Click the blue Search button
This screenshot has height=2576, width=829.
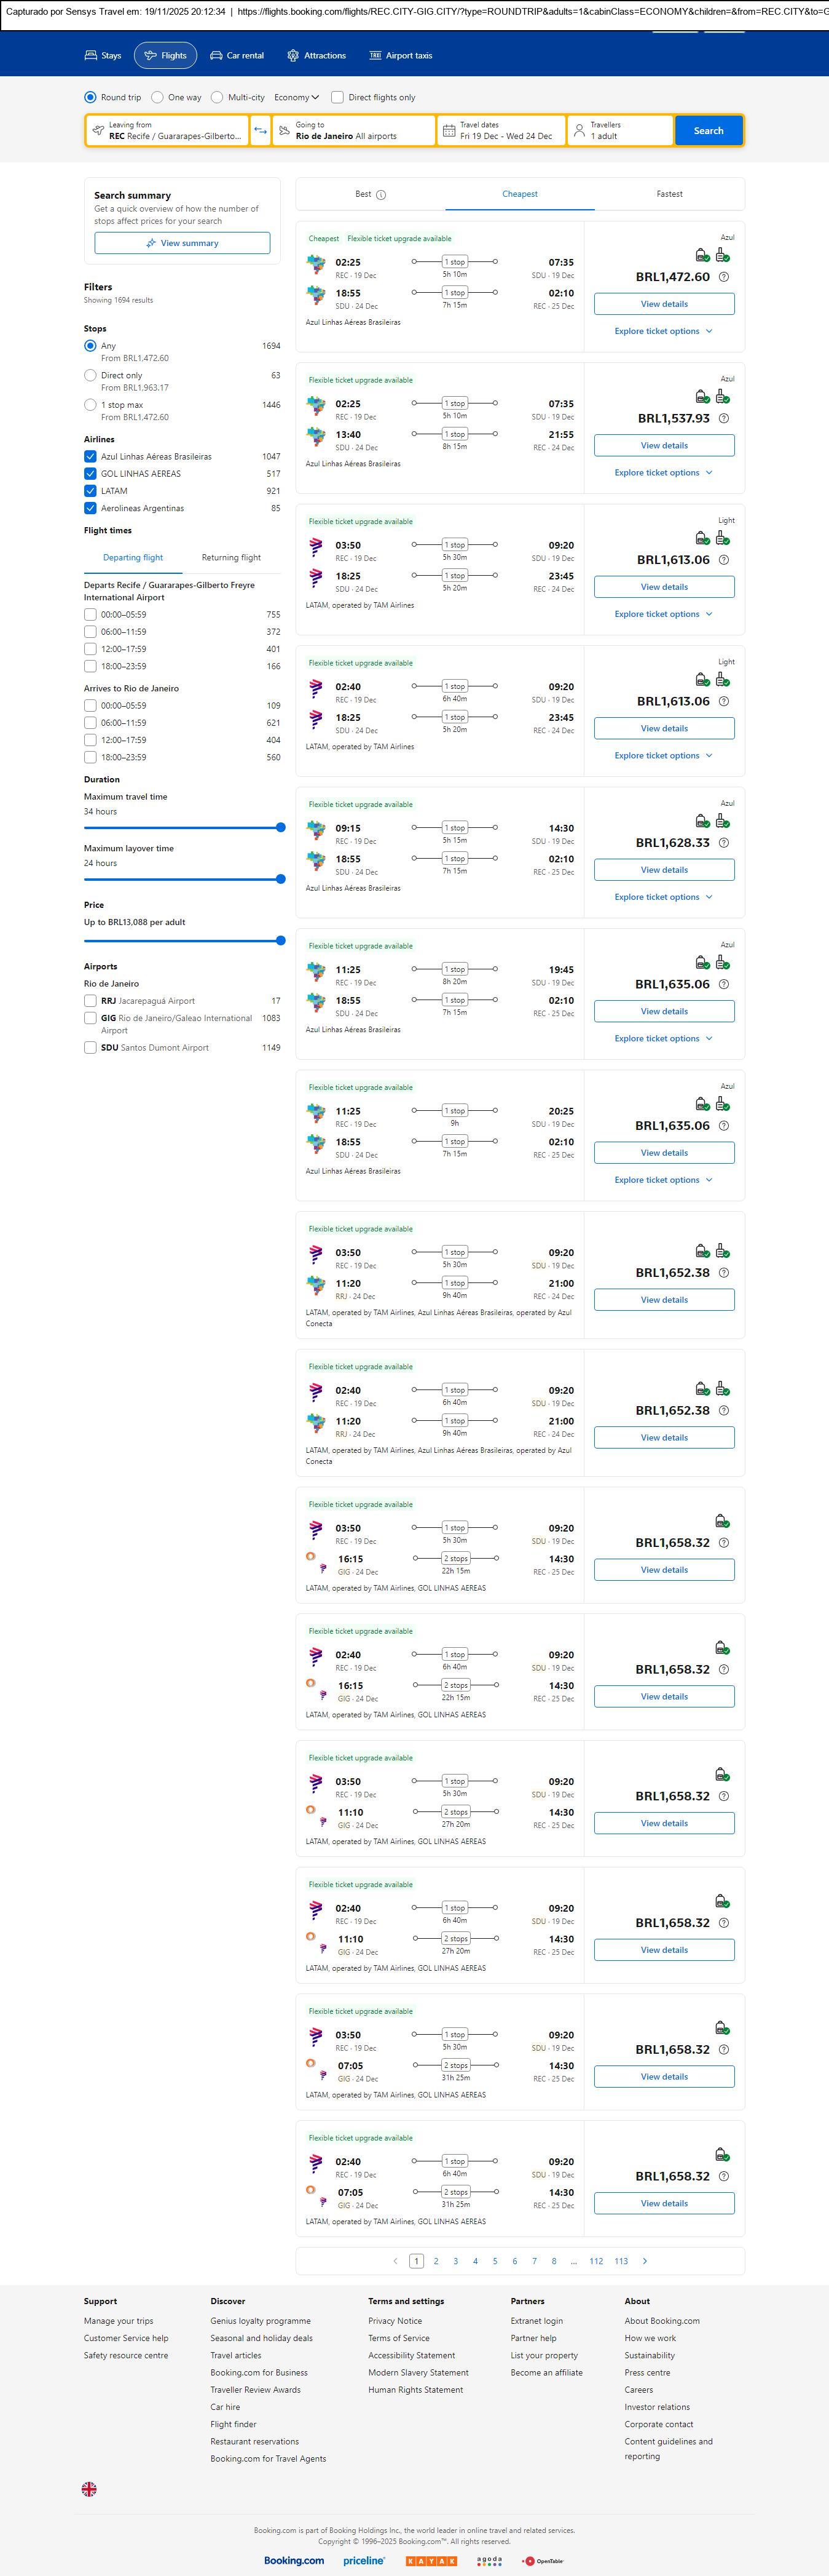(x=708, y=131)
